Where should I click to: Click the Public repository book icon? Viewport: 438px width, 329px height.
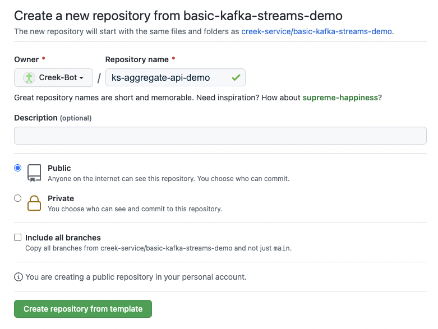click(x=34, y=173)
